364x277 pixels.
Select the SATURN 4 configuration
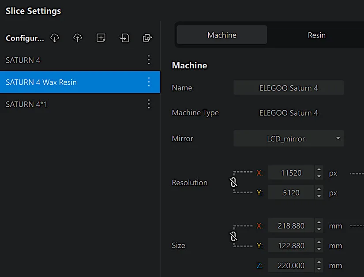pyautogui.click(x=80, y=60)
